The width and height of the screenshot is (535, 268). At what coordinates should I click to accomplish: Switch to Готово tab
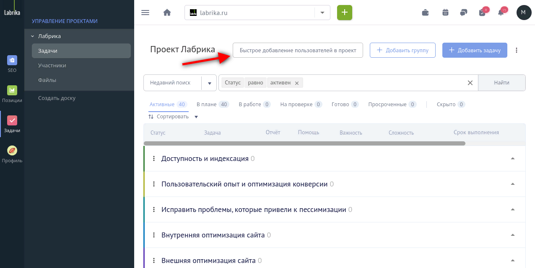pyautogui.click(x=345, y=105)
